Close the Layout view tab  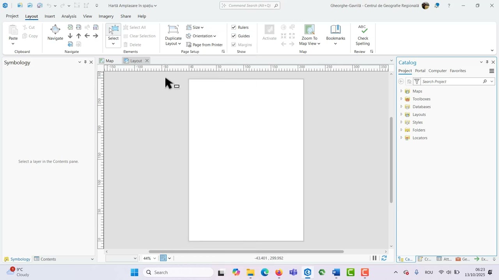pyautogui.click(x=147, y=61)
